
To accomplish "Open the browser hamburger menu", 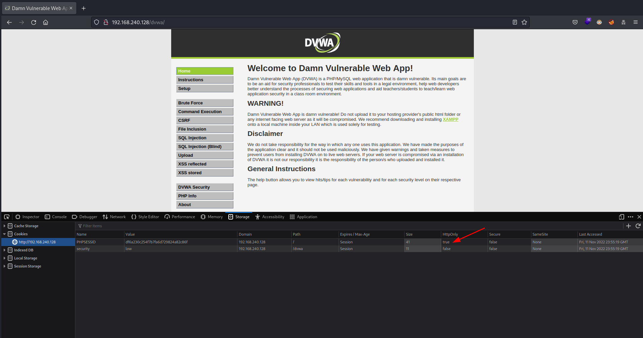I will point(636,22).
